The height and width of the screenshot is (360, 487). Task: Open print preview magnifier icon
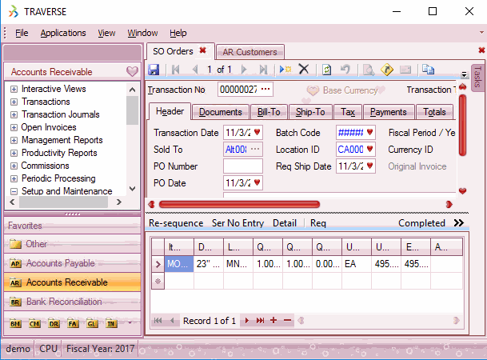point(369,70)
